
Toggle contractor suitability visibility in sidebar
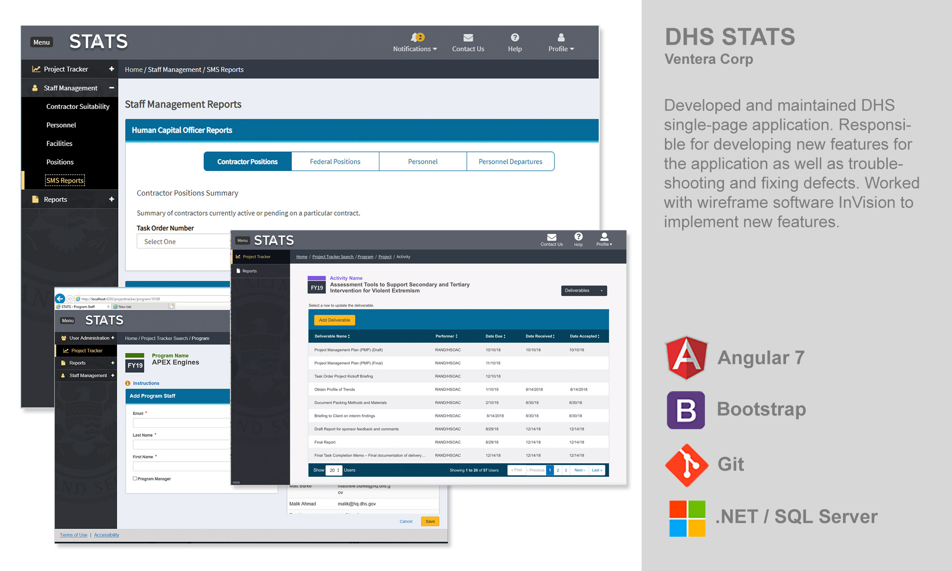(x=76, y=107)
